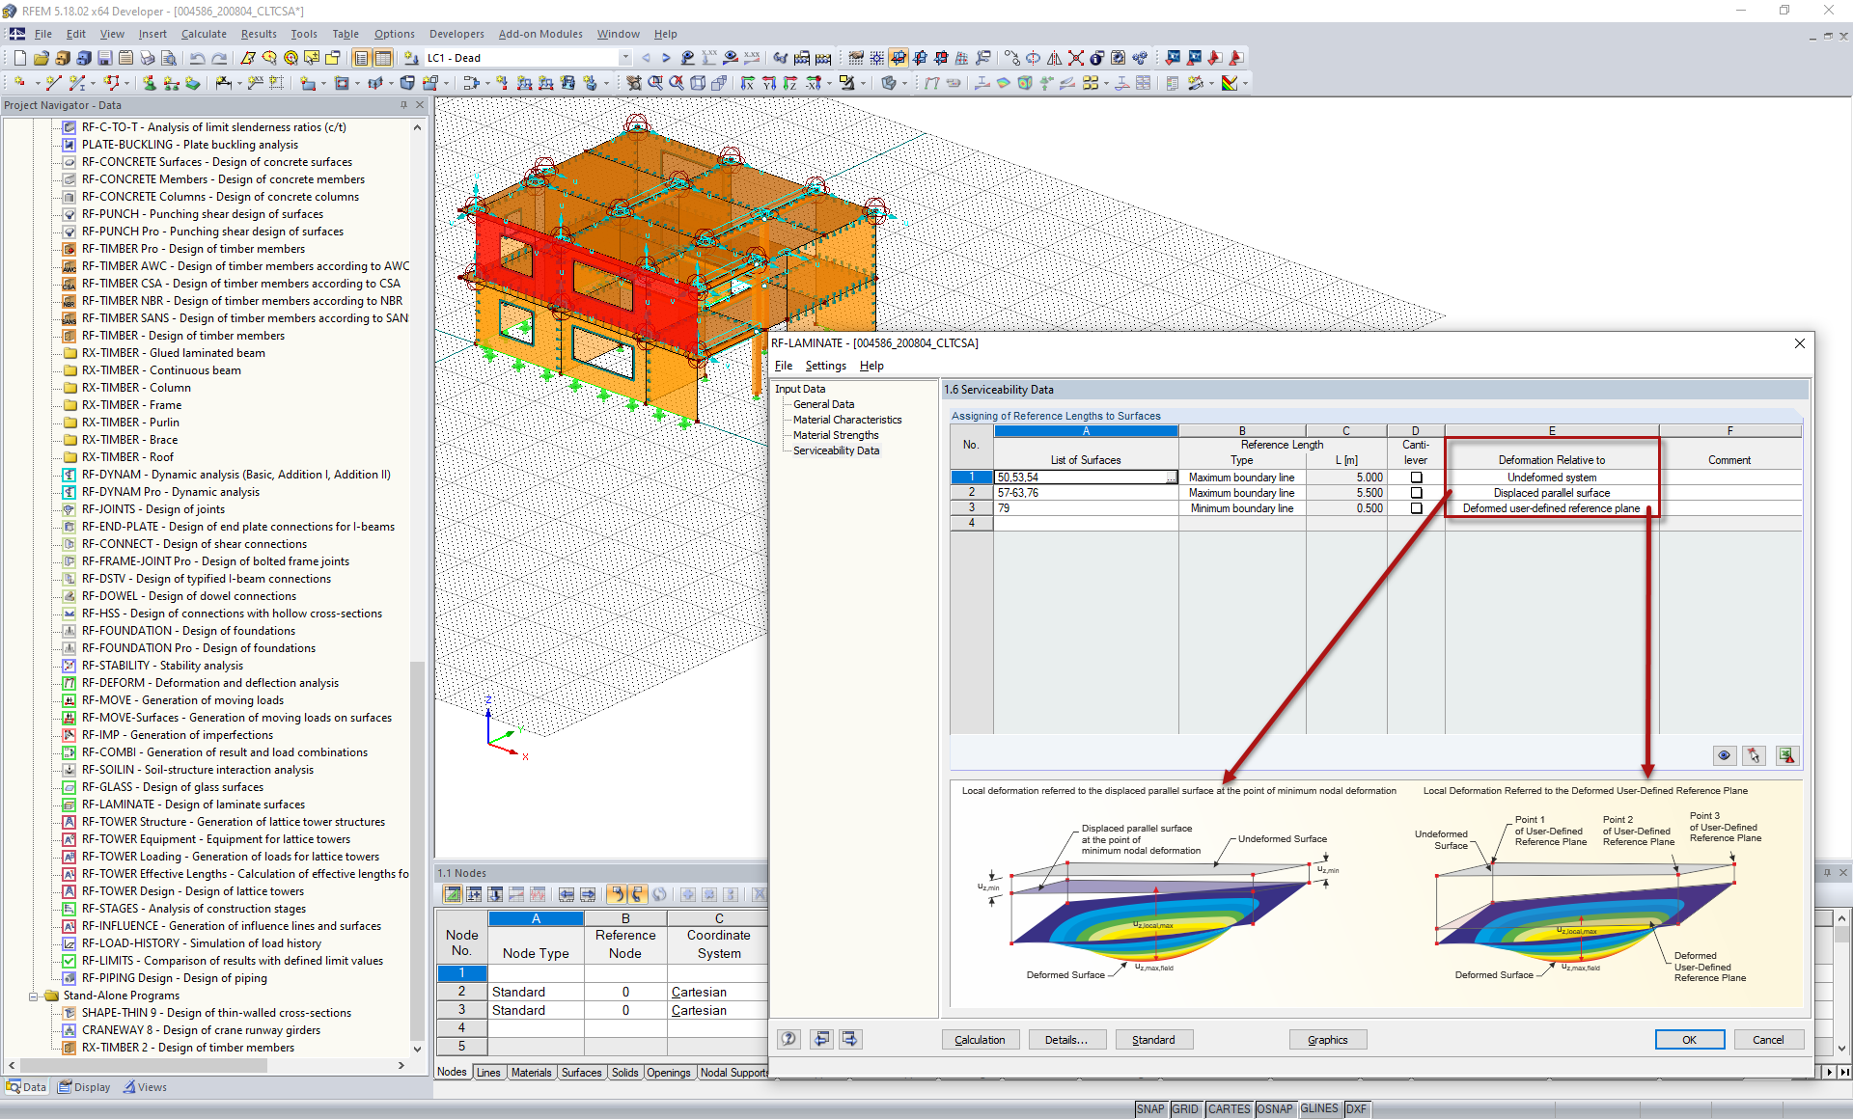This screenshot has height=1119, width=1853.
Task: Click the Details button in RF-LAMINATE
Action: click(1066, 1039)
